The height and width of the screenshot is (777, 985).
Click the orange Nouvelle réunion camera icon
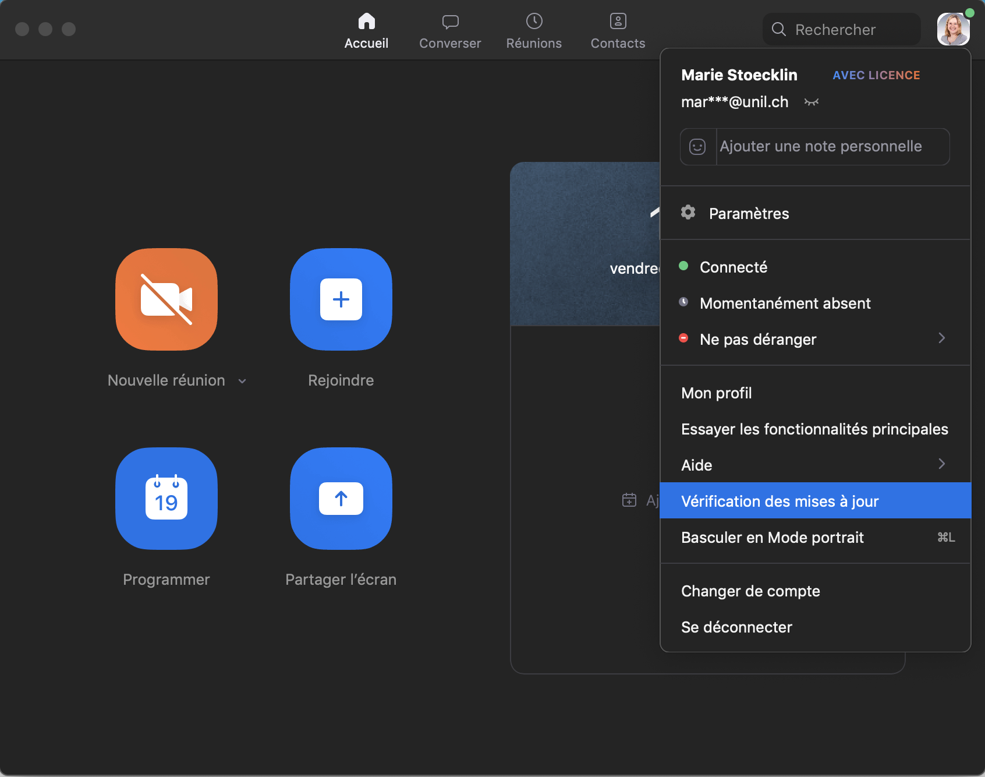click(166, 299)
